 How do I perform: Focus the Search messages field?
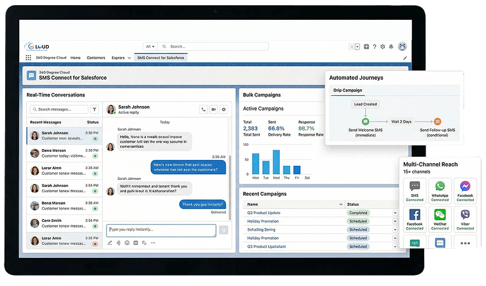(59, 109)
